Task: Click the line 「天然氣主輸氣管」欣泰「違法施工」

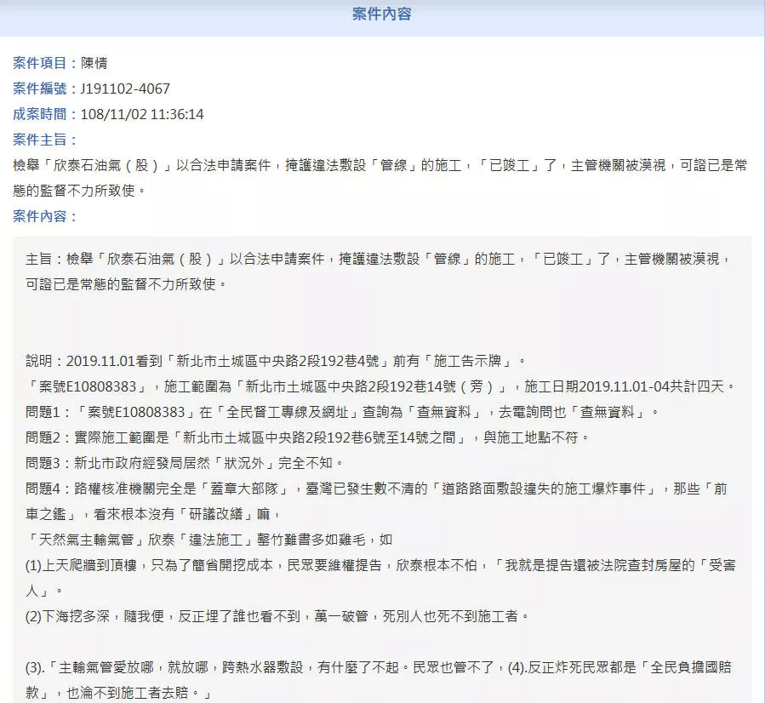Action: tap(208, 540)
